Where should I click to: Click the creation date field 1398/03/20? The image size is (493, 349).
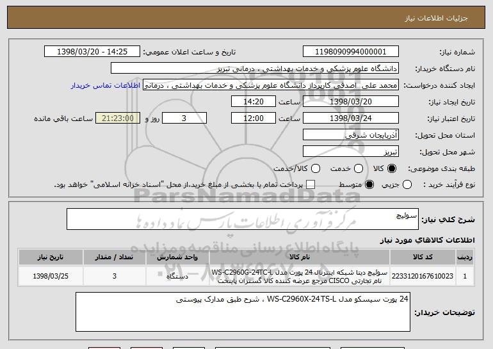[351, 102]
